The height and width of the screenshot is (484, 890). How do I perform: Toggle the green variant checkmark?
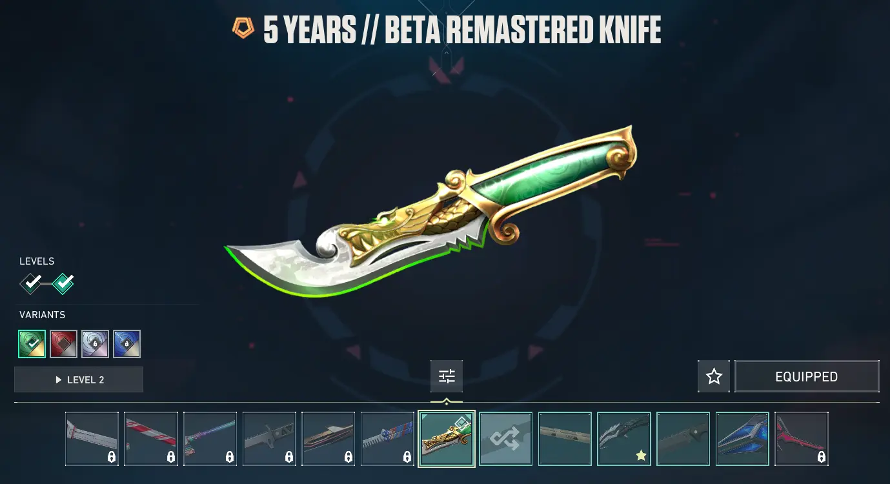point(32,344)
